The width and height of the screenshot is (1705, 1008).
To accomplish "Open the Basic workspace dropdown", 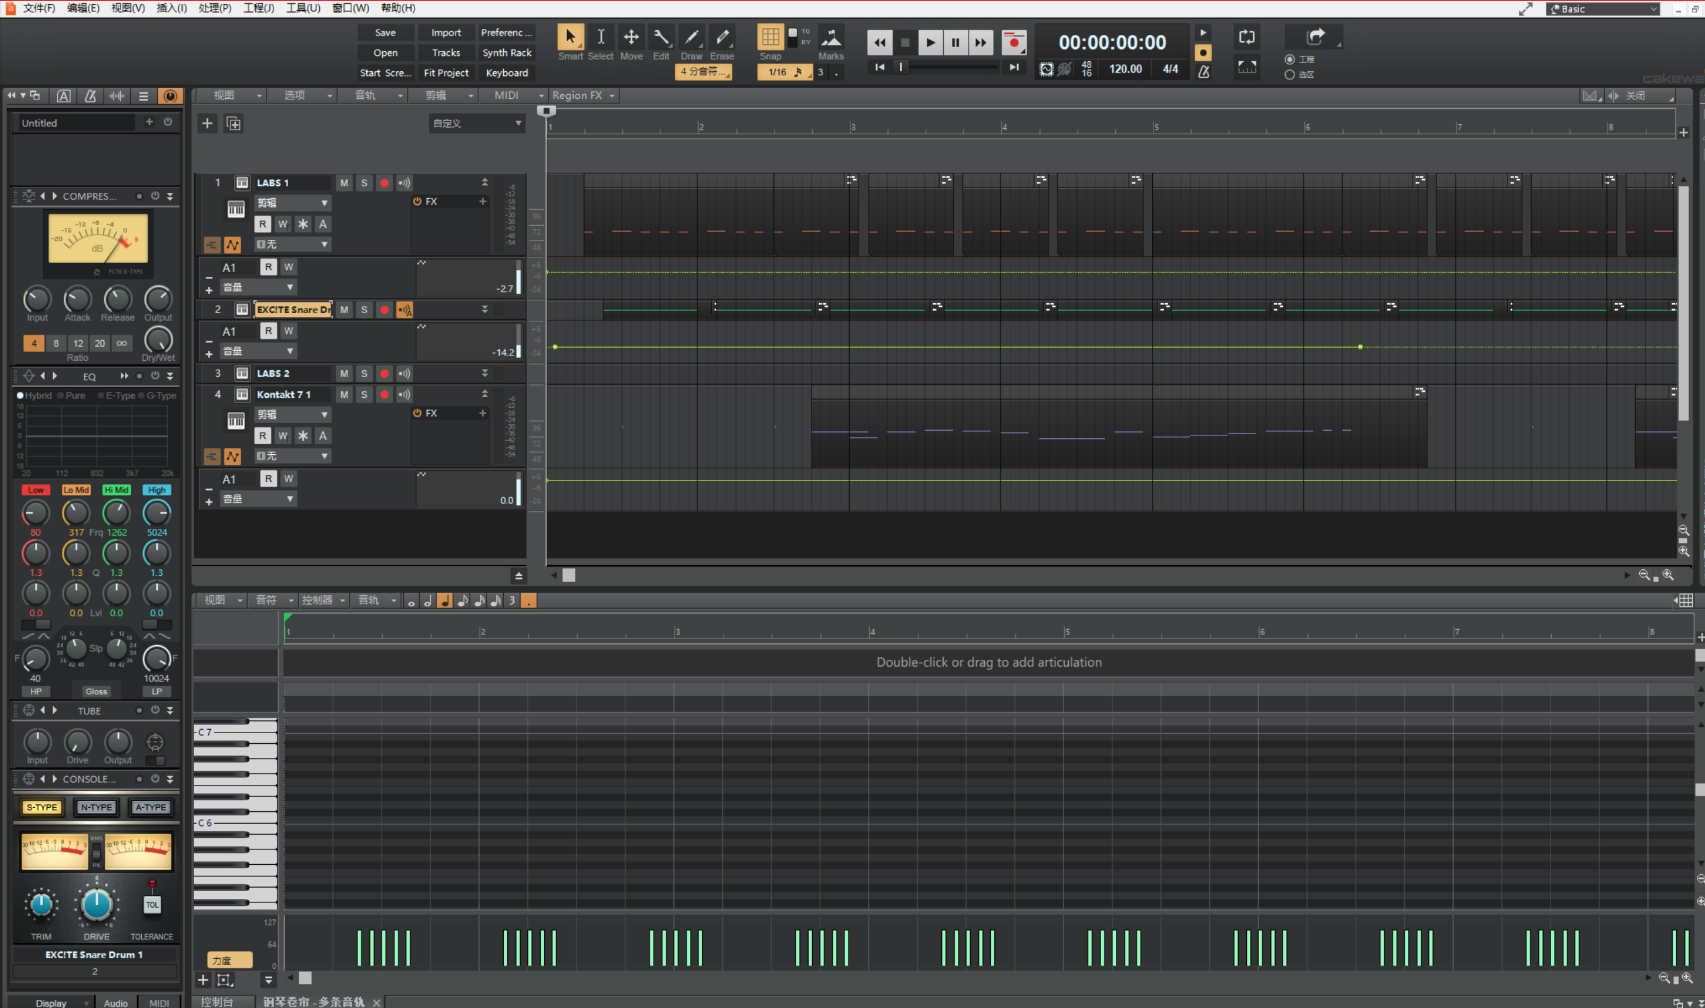I will 1603,9.
